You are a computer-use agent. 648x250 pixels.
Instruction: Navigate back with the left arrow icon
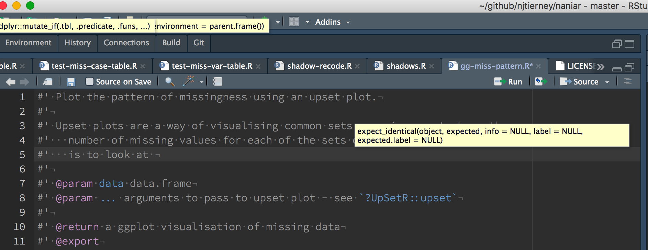10,81
